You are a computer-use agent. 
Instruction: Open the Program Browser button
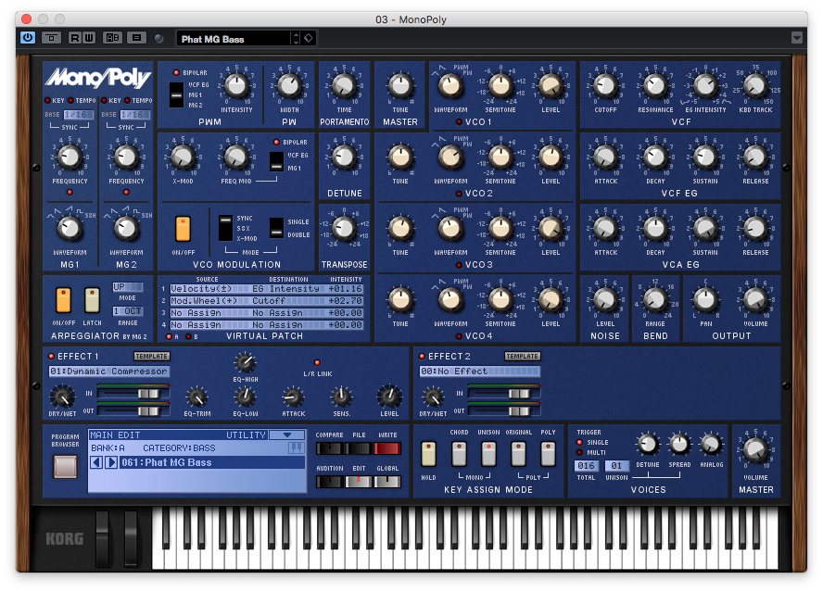pyautogui.click(x=65, y=467)
